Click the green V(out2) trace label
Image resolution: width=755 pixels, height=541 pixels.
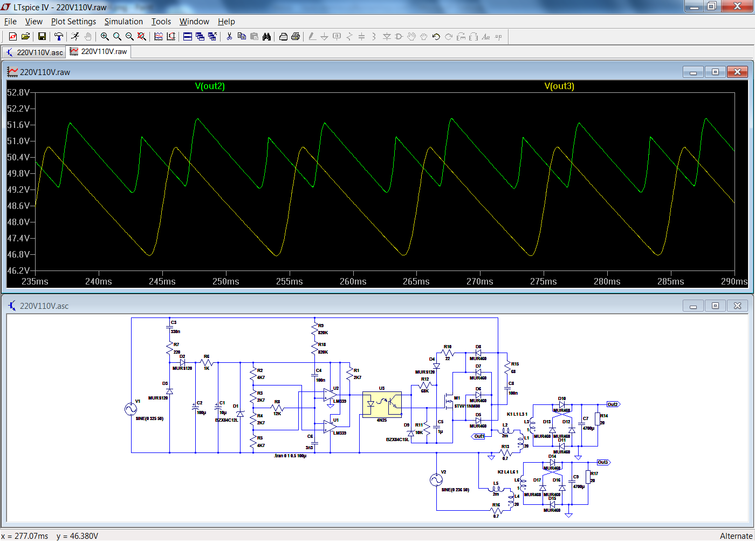[210, 86]
